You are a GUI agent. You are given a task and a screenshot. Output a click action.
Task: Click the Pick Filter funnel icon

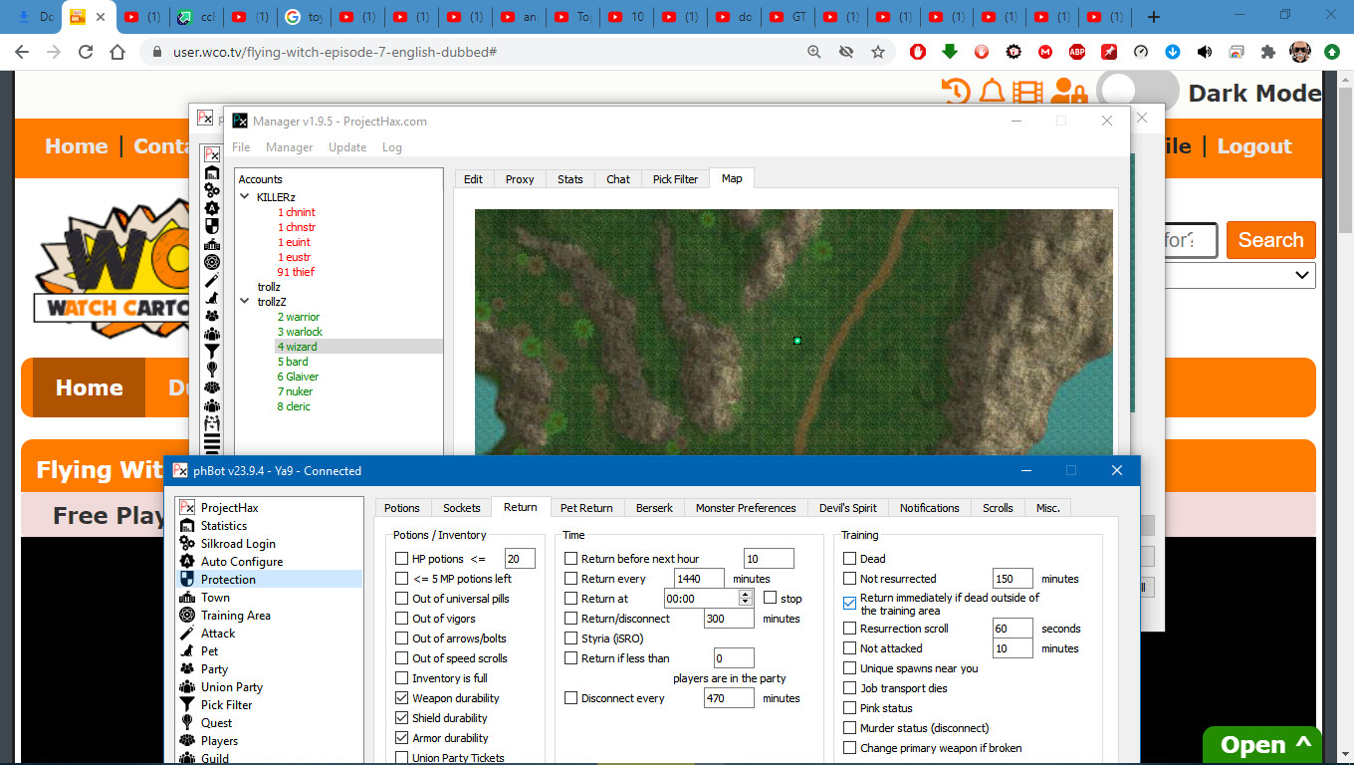187,705
